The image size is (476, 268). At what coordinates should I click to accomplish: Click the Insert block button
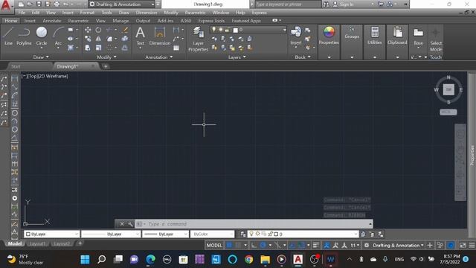click(x=296, y=36)
